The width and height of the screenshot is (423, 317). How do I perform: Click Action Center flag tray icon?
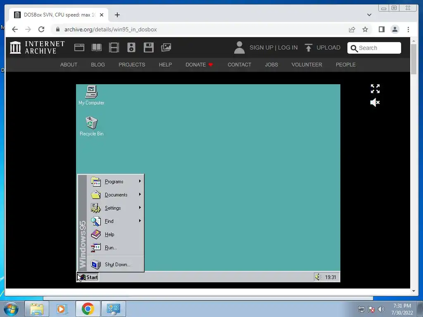coord(371,309)
